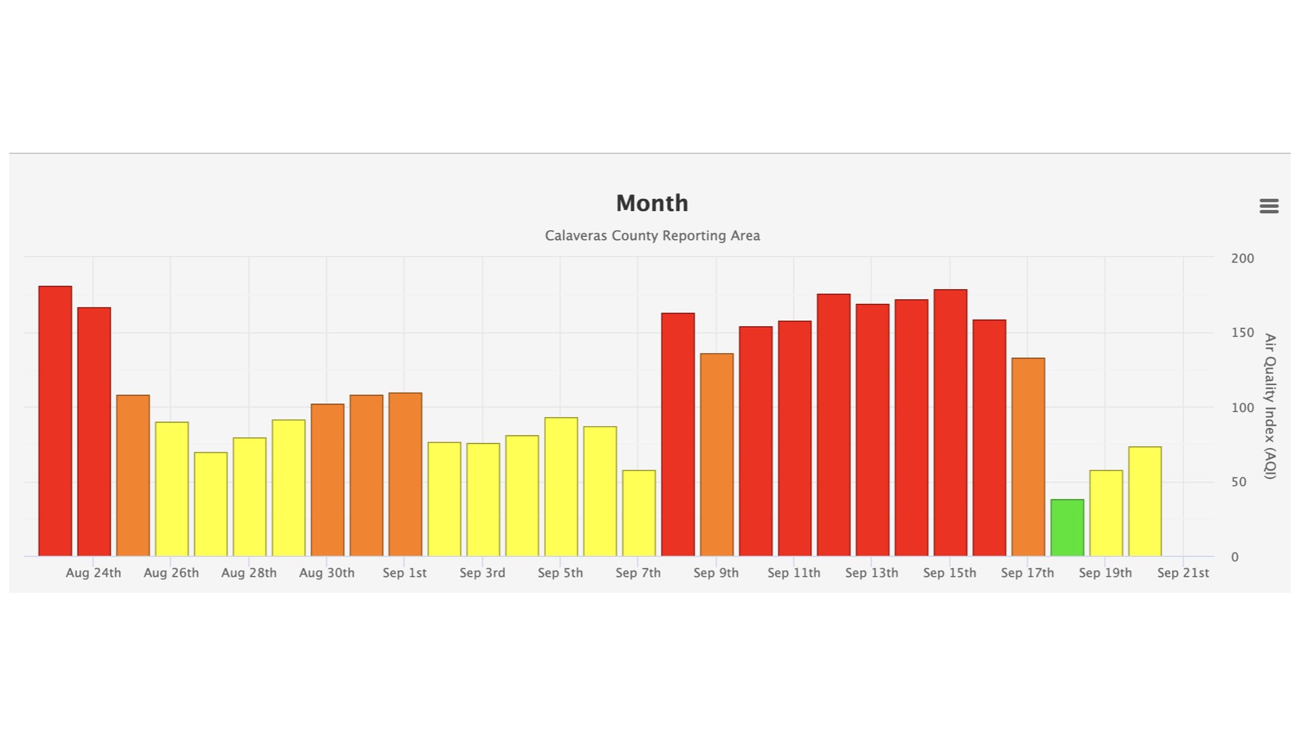Select the tallest red bar for Sep 15th
The image size is (1300, 731).
pyautogui.click(x=951, y=423)
